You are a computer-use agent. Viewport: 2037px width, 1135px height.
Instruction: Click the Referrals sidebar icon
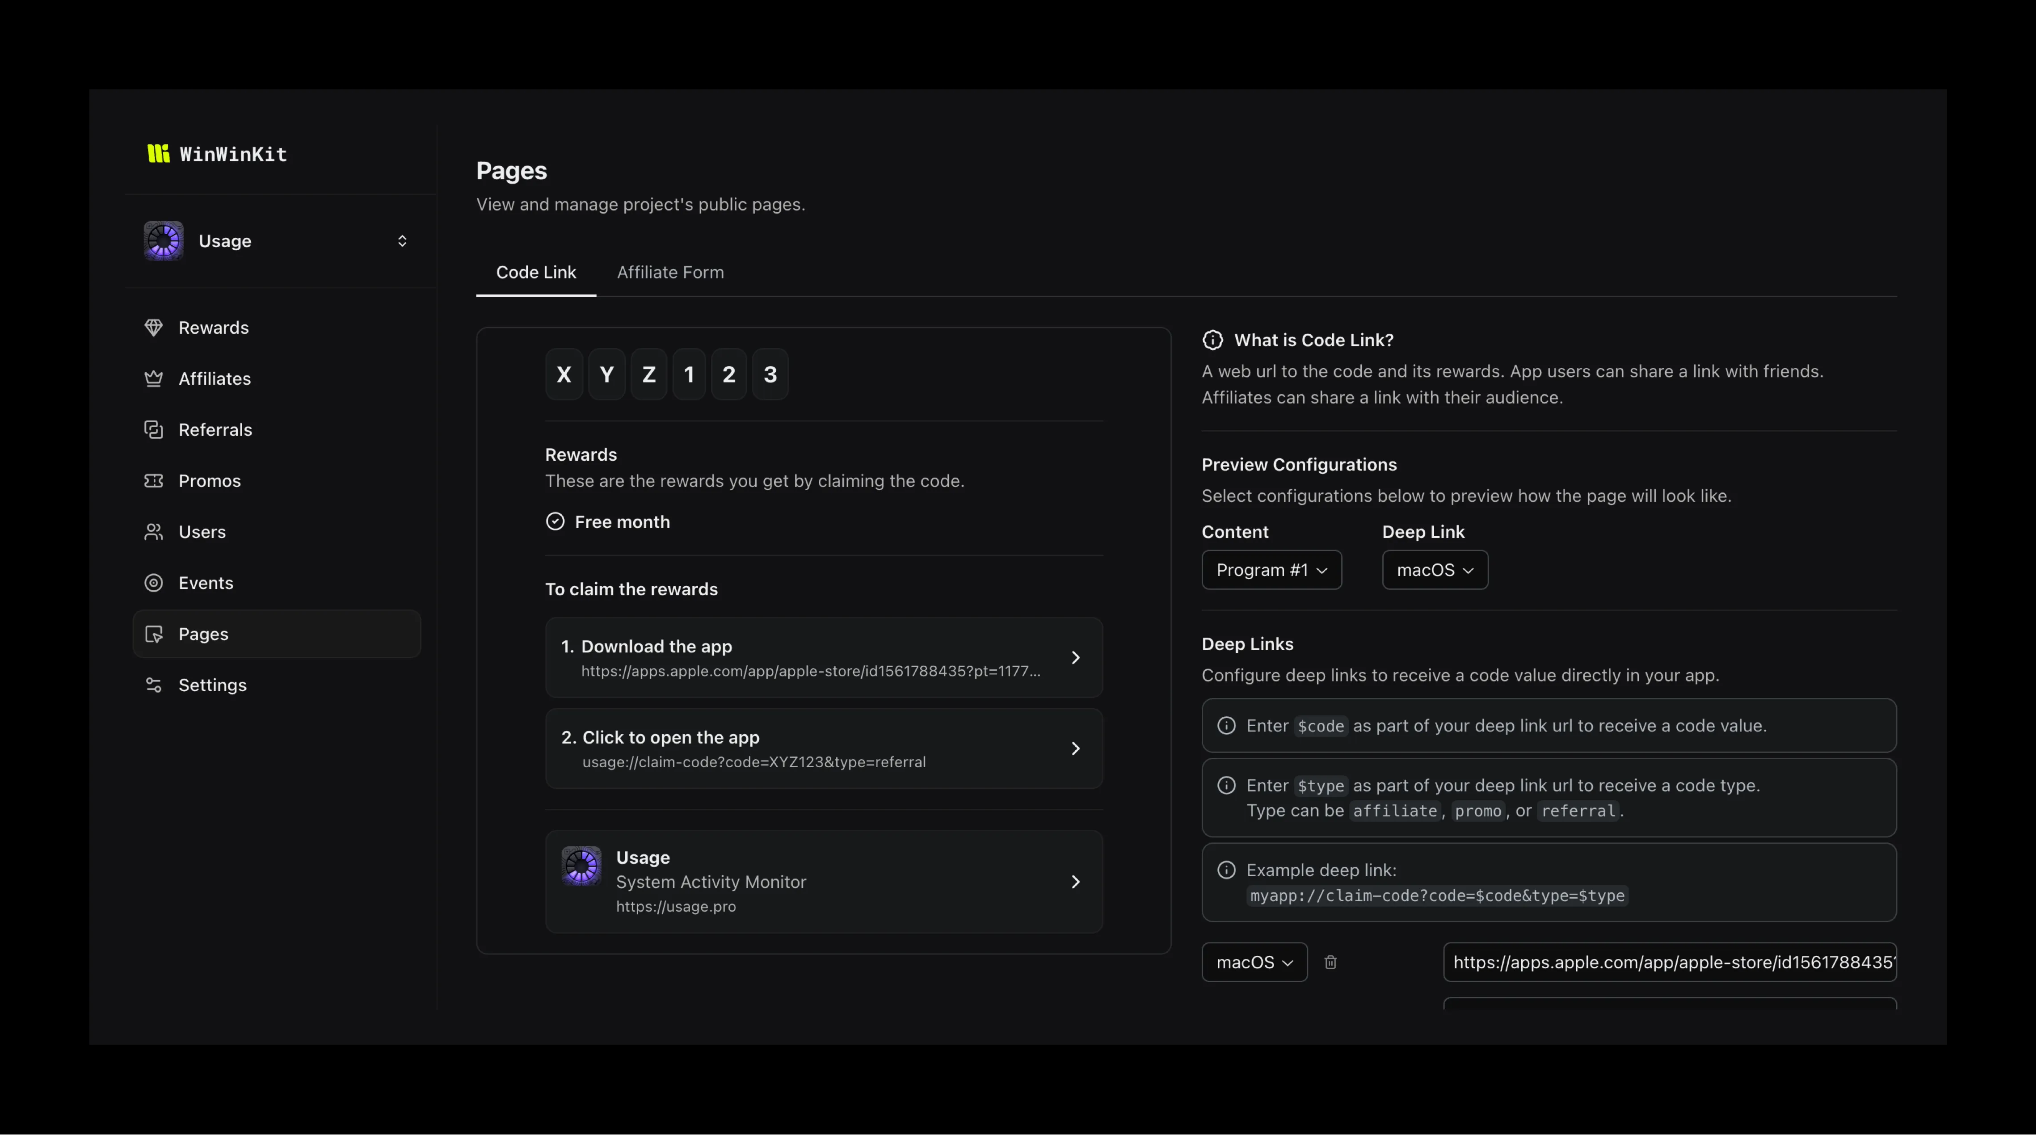click(153, 429)
